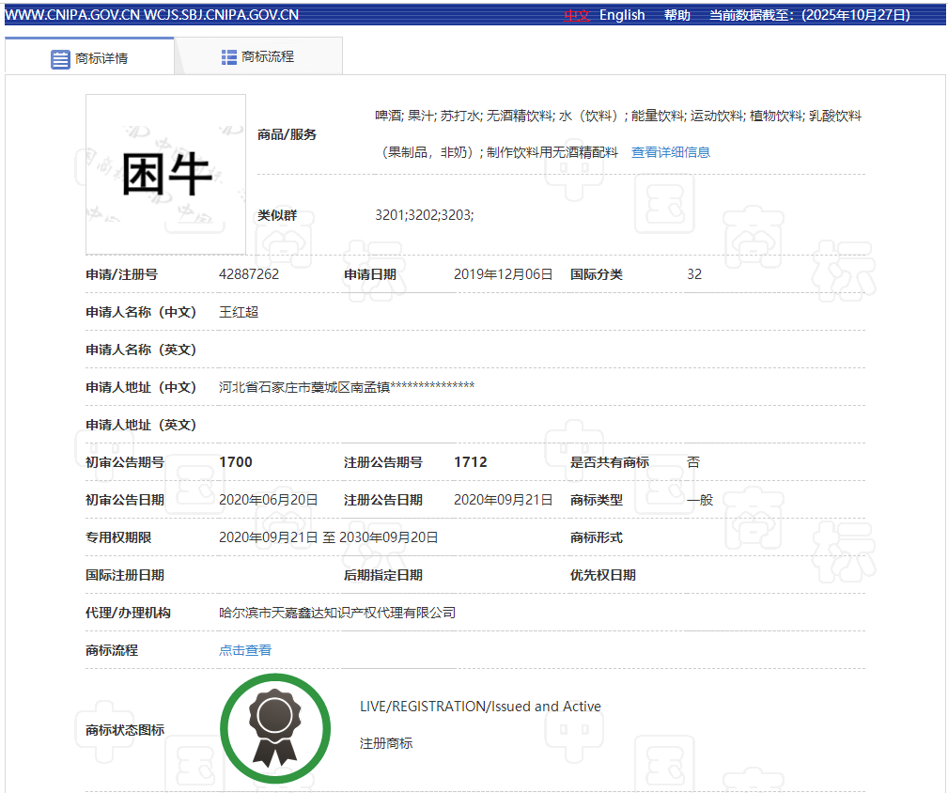Image resolution: width=948 pixels, height=793 pixels.
Task: Click the LIVE/REGISTRATION status text
Action: pyautogui.click(x=480, y=707)
